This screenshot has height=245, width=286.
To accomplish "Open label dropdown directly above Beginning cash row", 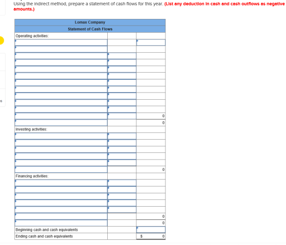I will pyautogui.click(x=61, y=223).
